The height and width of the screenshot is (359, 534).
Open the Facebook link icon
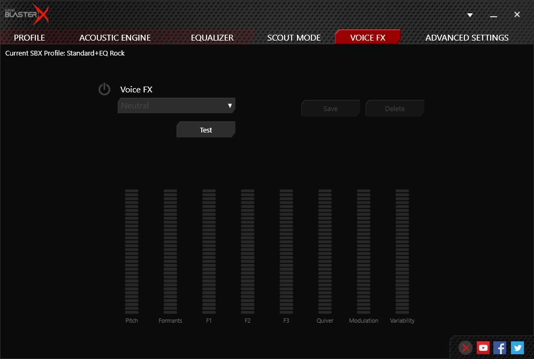pyautogui.click(x=500, y=348)
